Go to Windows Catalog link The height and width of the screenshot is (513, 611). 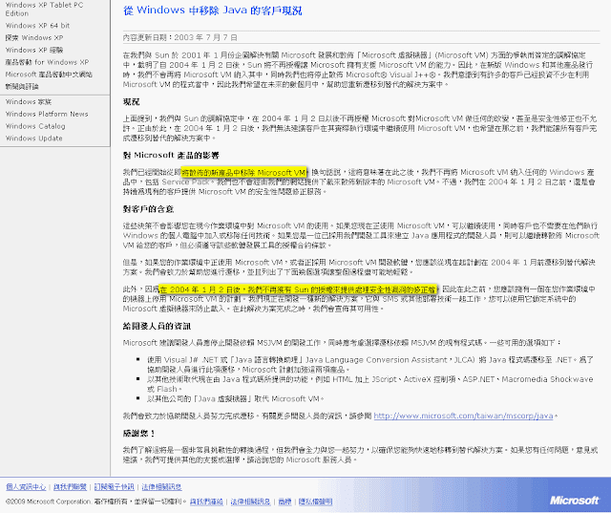point(35,126)
